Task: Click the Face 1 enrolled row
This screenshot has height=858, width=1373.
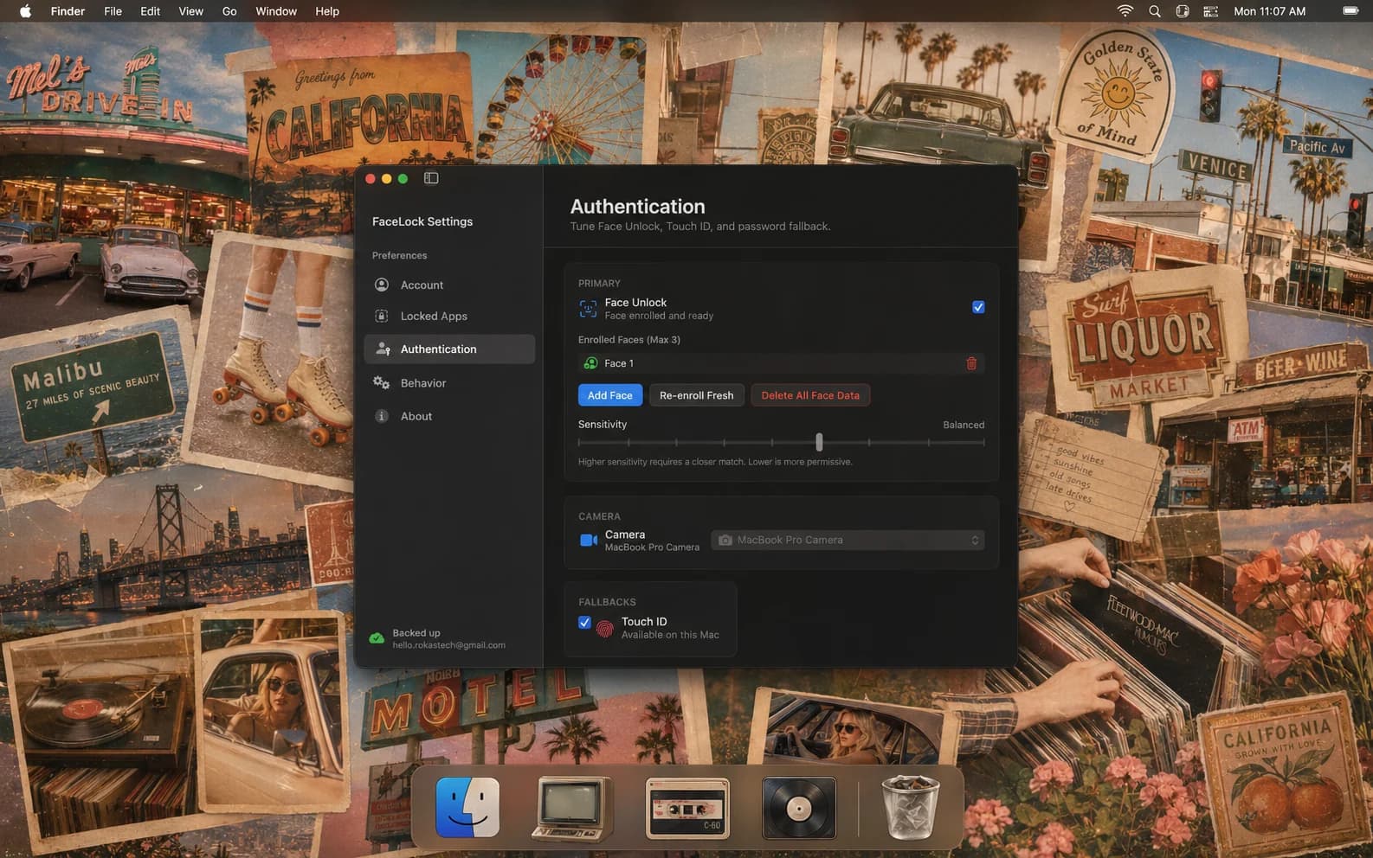Action: pyautogui.click(x=781, y=363)
